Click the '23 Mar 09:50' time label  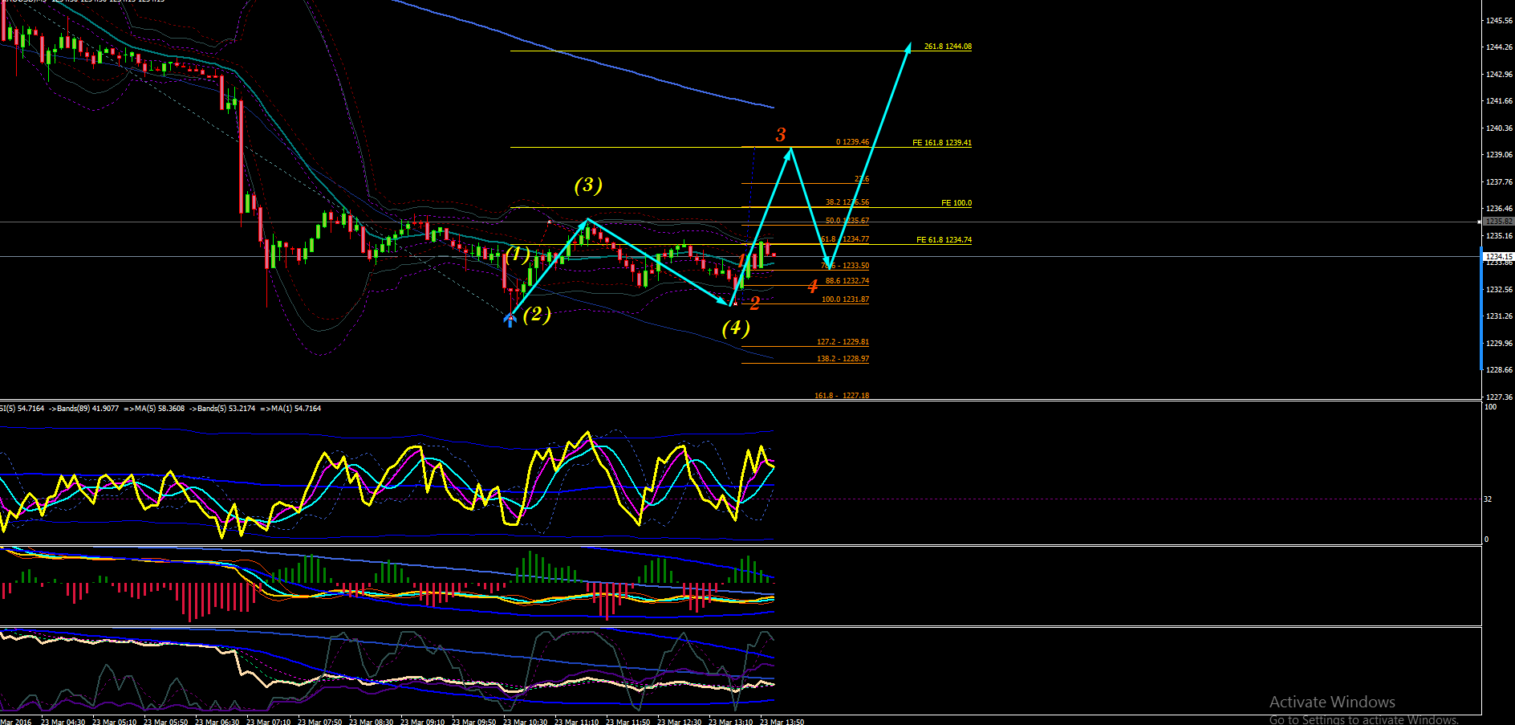[x=473, y=722]
